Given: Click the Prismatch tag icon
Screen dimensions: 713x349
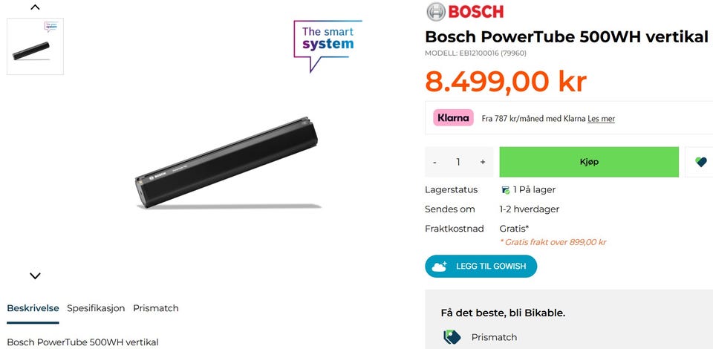Looking at the screenshot, I should (x=452, y=337).
